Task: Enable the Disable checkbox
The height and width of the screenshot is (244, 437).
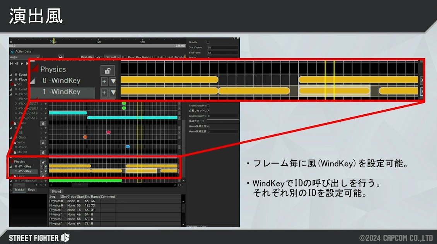Action: click(x=208, y=42)
